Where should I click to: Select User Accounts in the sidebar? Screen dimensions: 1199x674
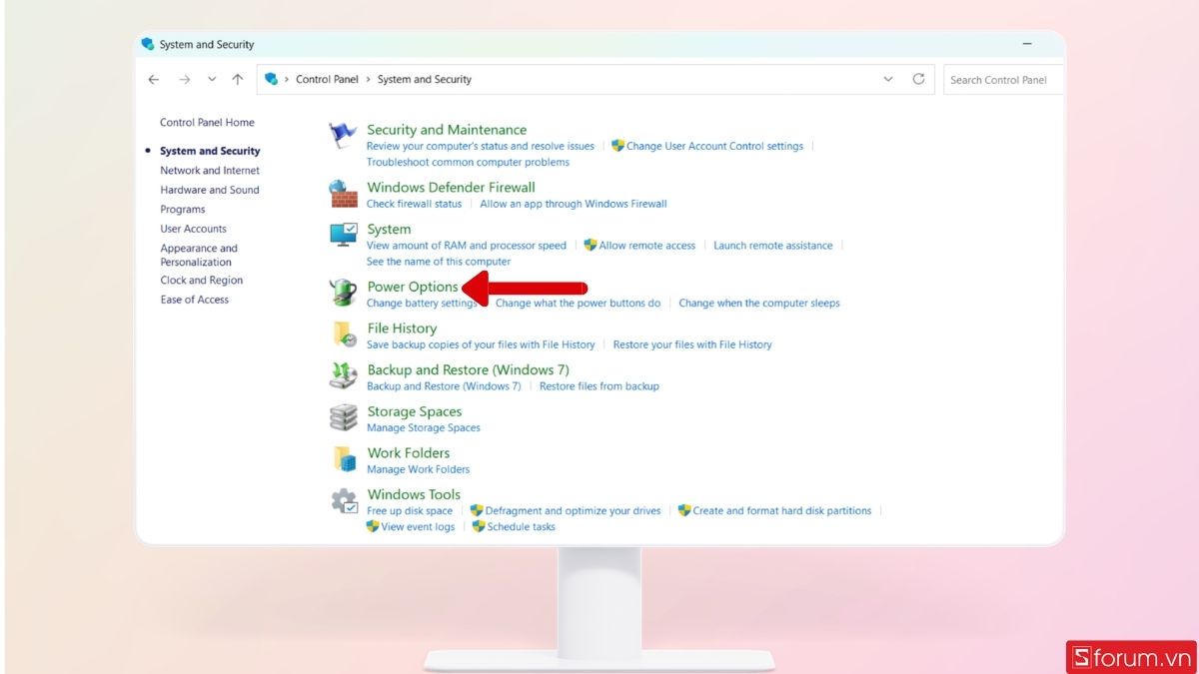coord(194,229)
